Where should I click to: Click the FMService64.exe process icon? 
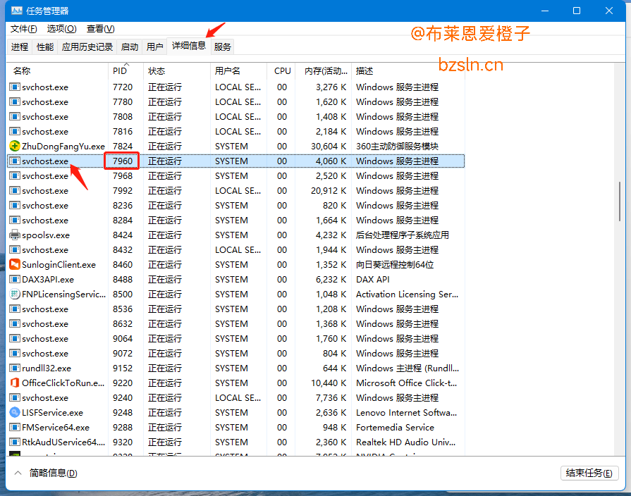[x=15, y=427]
